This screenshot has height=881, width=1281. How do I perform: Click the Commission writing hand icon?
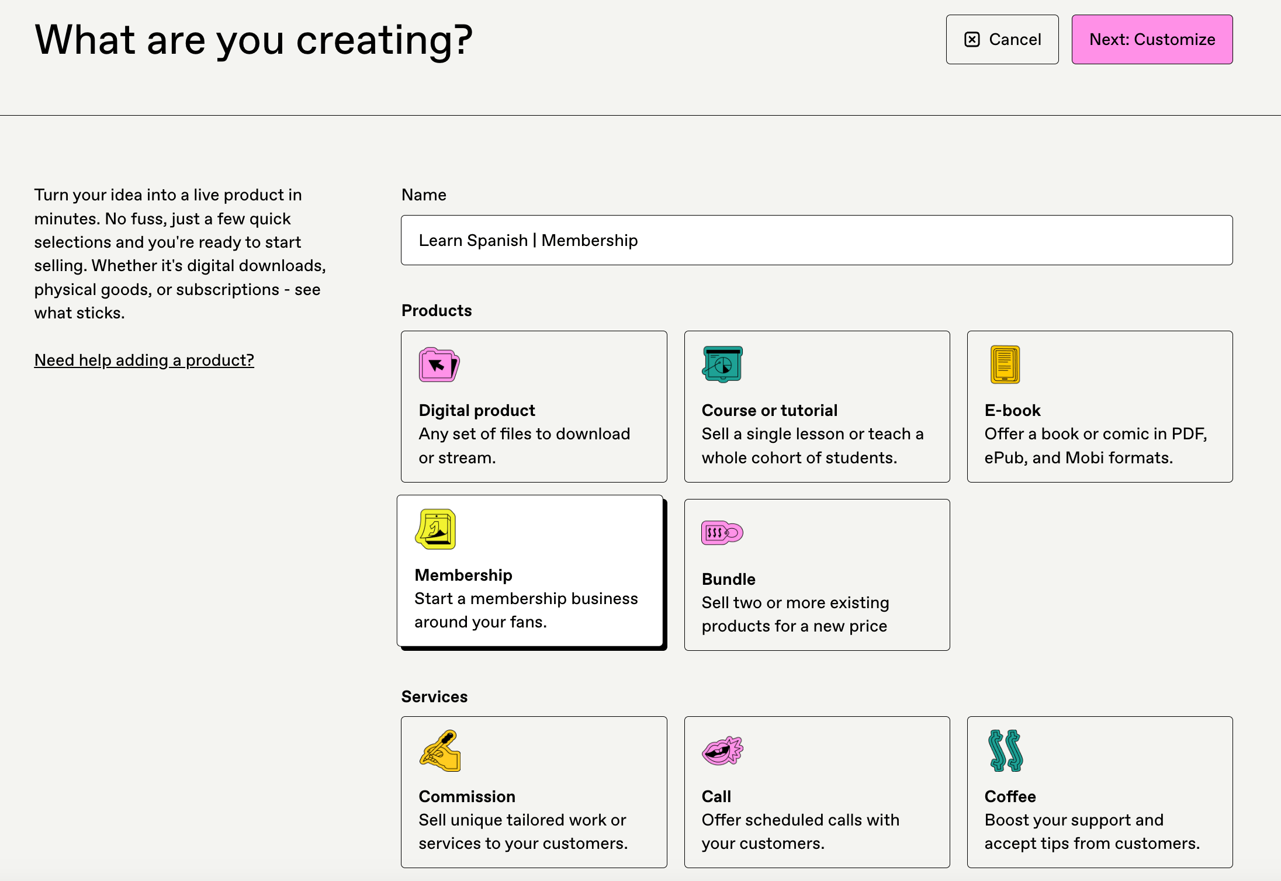440,751
